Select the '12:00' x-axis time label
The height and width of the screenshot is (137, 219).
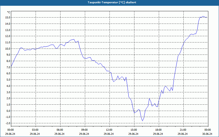coord(109,130)
